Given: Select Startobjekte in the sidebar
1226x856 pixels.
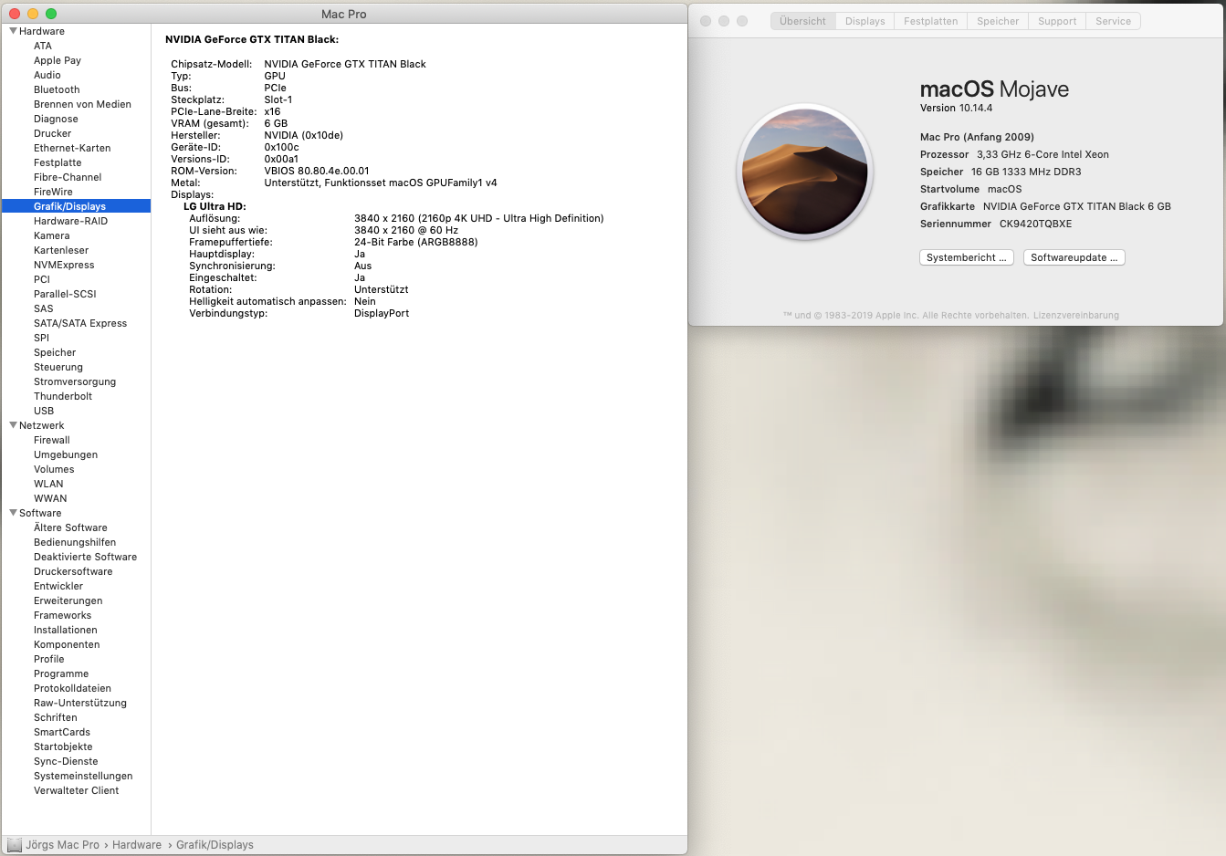Looking at the screenshot, I should coord(63,746).
